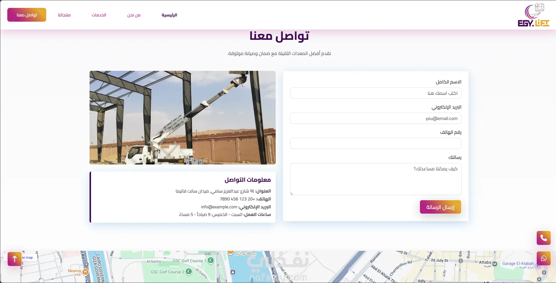Click the phone number +20 123 456 7890

[x=237, y=199]
